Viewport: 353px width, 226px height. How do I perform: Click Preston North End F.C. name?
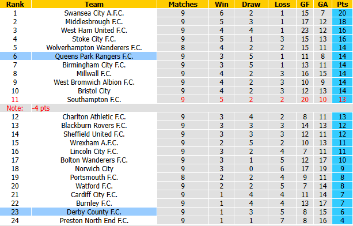[x=94, y=220]
